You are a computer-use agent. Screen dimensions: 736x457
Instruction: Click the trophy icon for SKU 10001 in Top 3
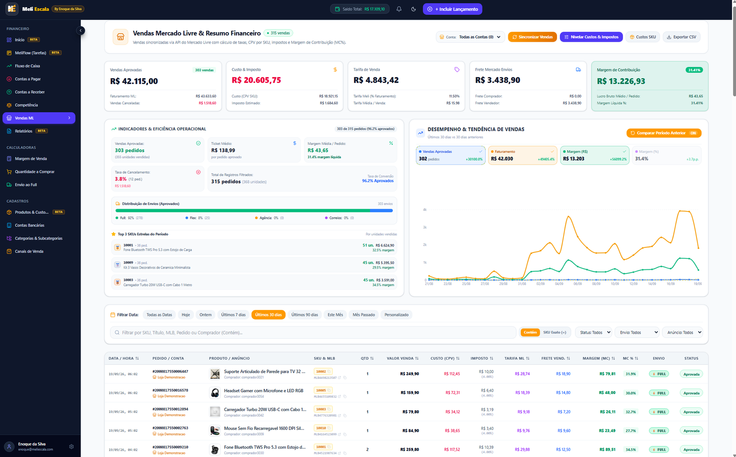[x=117, y=247]
